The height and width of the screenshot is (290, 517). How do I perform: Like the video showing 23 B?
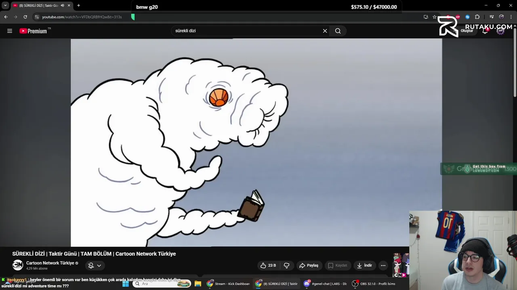[268, 265]
